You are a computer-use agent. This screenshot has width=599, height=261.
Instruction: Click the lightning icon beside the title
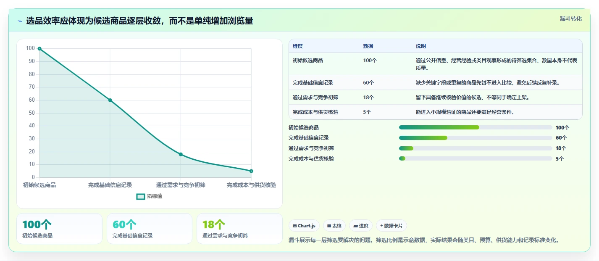coord(20,21)
